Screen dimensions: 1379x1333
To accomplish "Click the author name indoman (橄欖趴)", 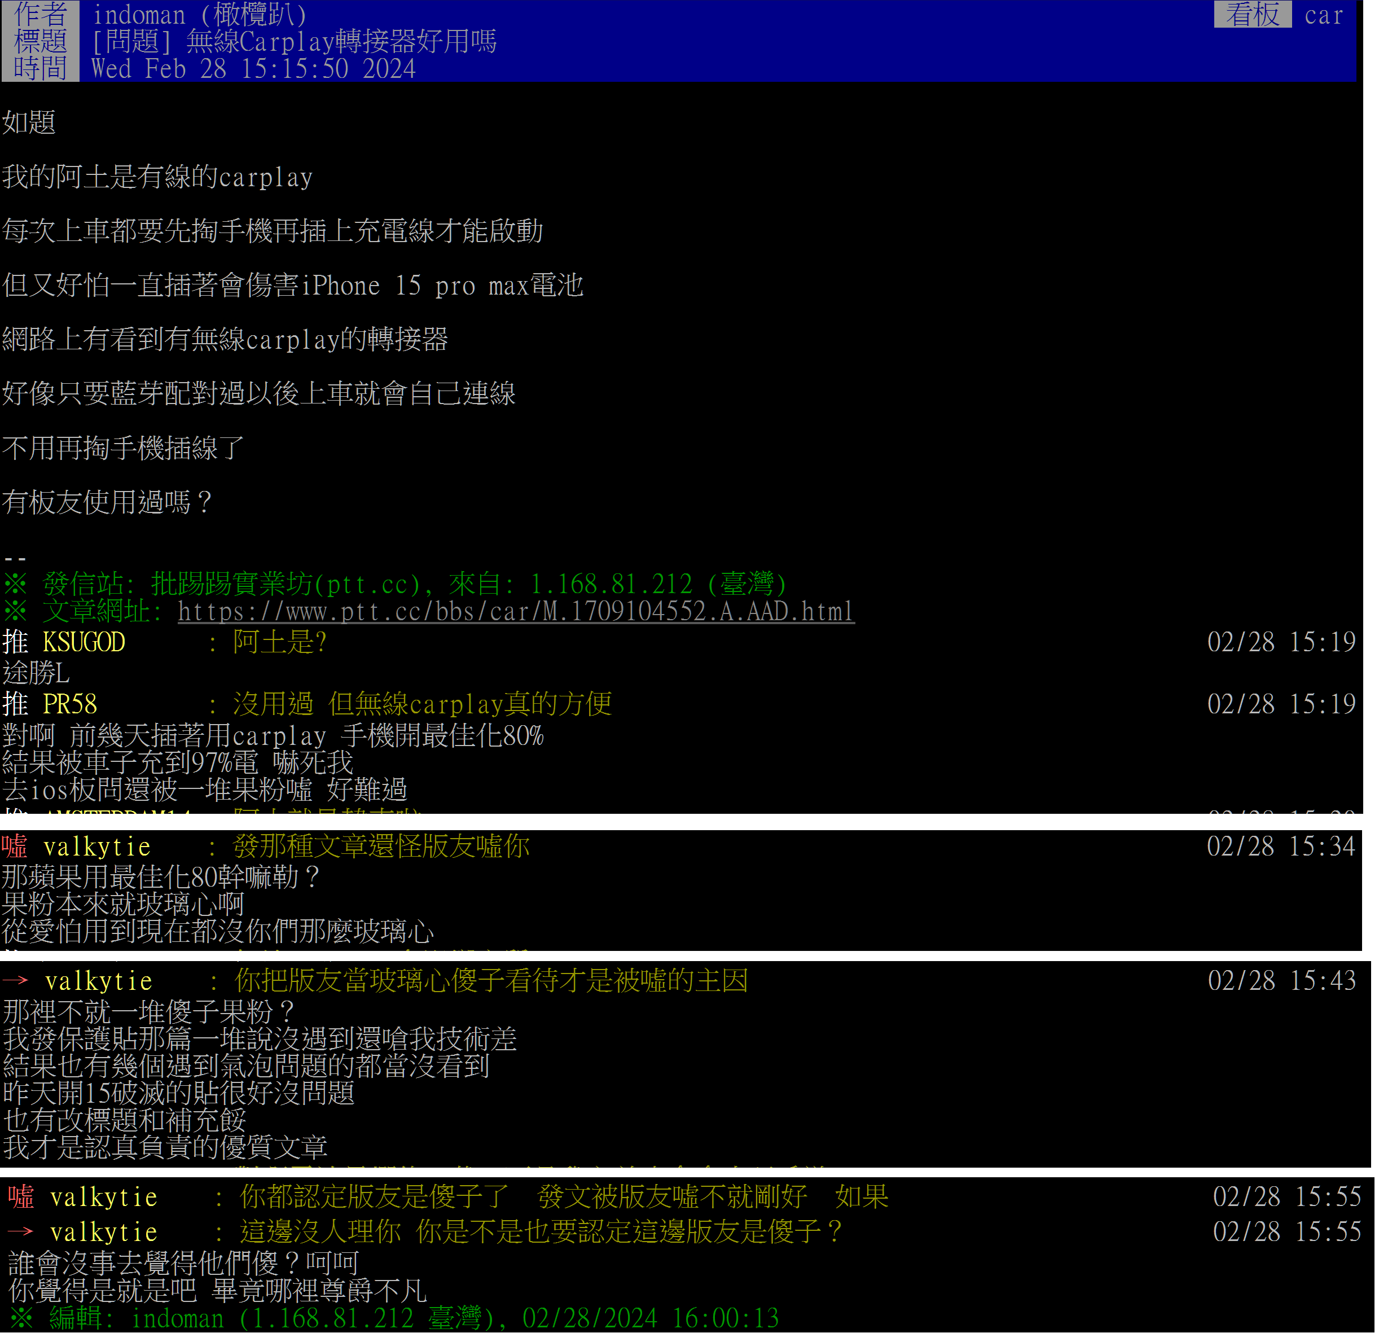I will [200, 14].
